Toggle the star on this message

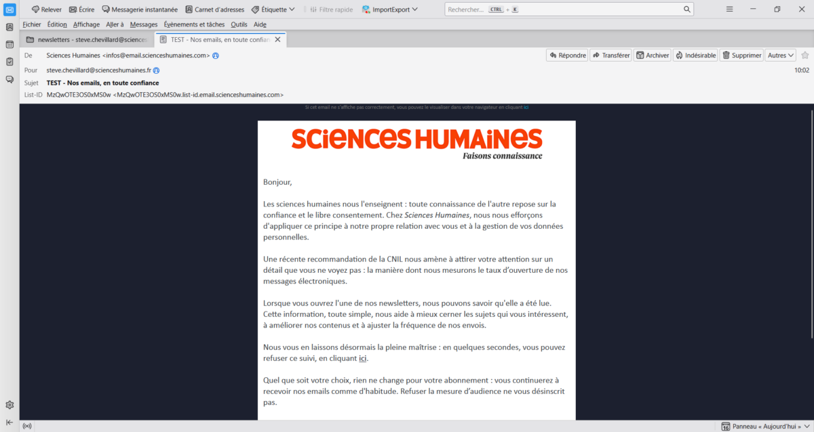(805, 56)
